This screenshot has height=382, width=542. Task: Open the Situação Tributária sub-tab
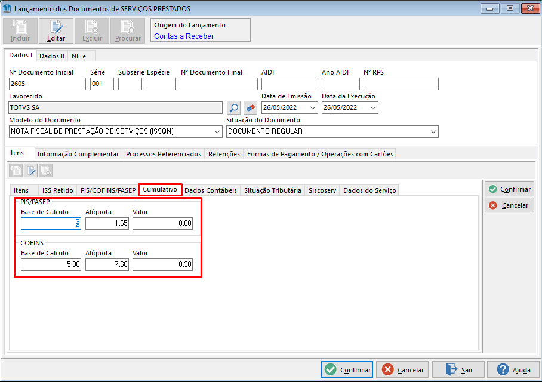(x=273, y=190)
